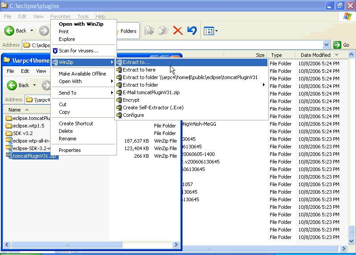
Task: Choose 'Extract to here' from WinZip submenu
Action: point(139,70)
